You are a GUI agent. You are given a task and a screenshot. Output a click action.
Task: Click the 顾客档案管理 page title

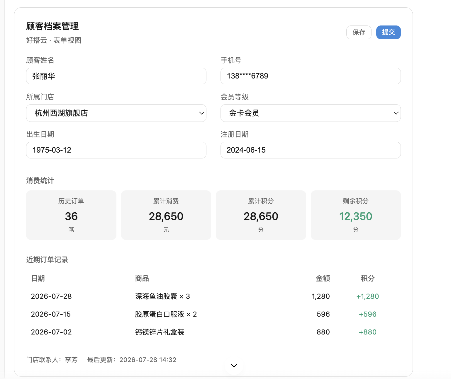(52, 26)
